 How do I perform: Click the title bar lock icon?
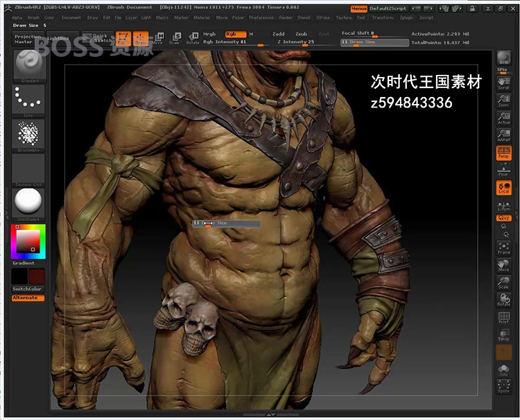[x=473, y=9]
